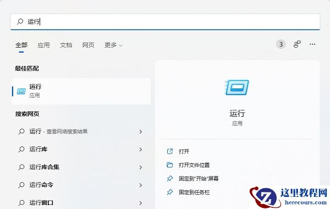The image size is (330, 209).
Task: Click 打开文件位置 action
Action: (194, 165)
